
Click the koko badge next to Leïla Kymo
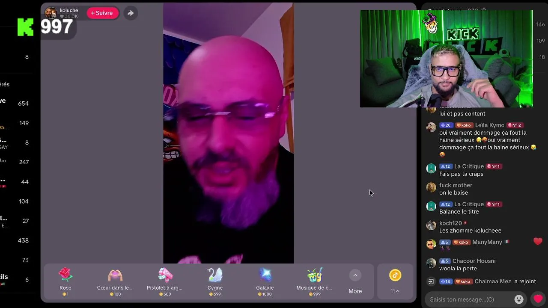click(x=464, y=125)
